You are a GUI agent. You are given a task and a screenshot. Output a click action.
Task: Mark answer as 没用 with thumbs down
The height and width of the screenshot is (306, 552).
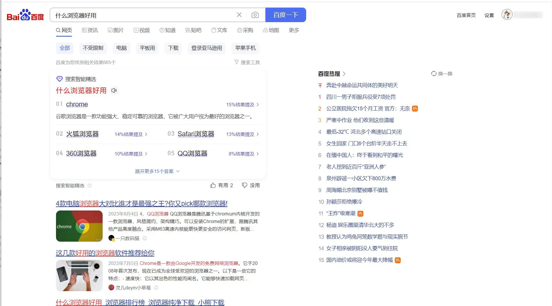[251, 185]
